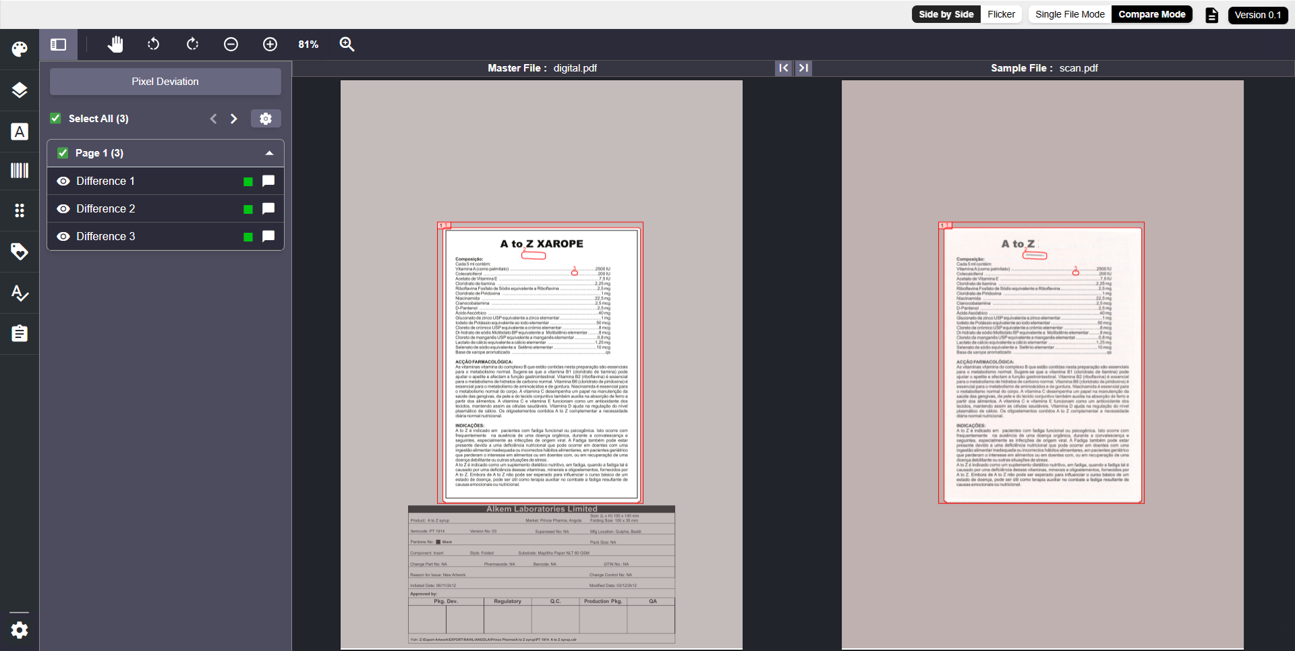Rotate the document clockwise

pos(192,45)
